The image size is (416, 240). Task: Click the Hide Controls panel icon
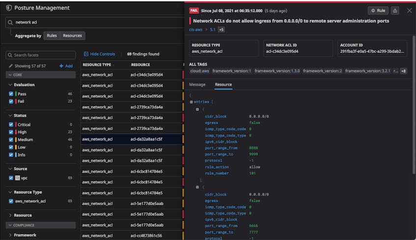click(x=86, y=54)
